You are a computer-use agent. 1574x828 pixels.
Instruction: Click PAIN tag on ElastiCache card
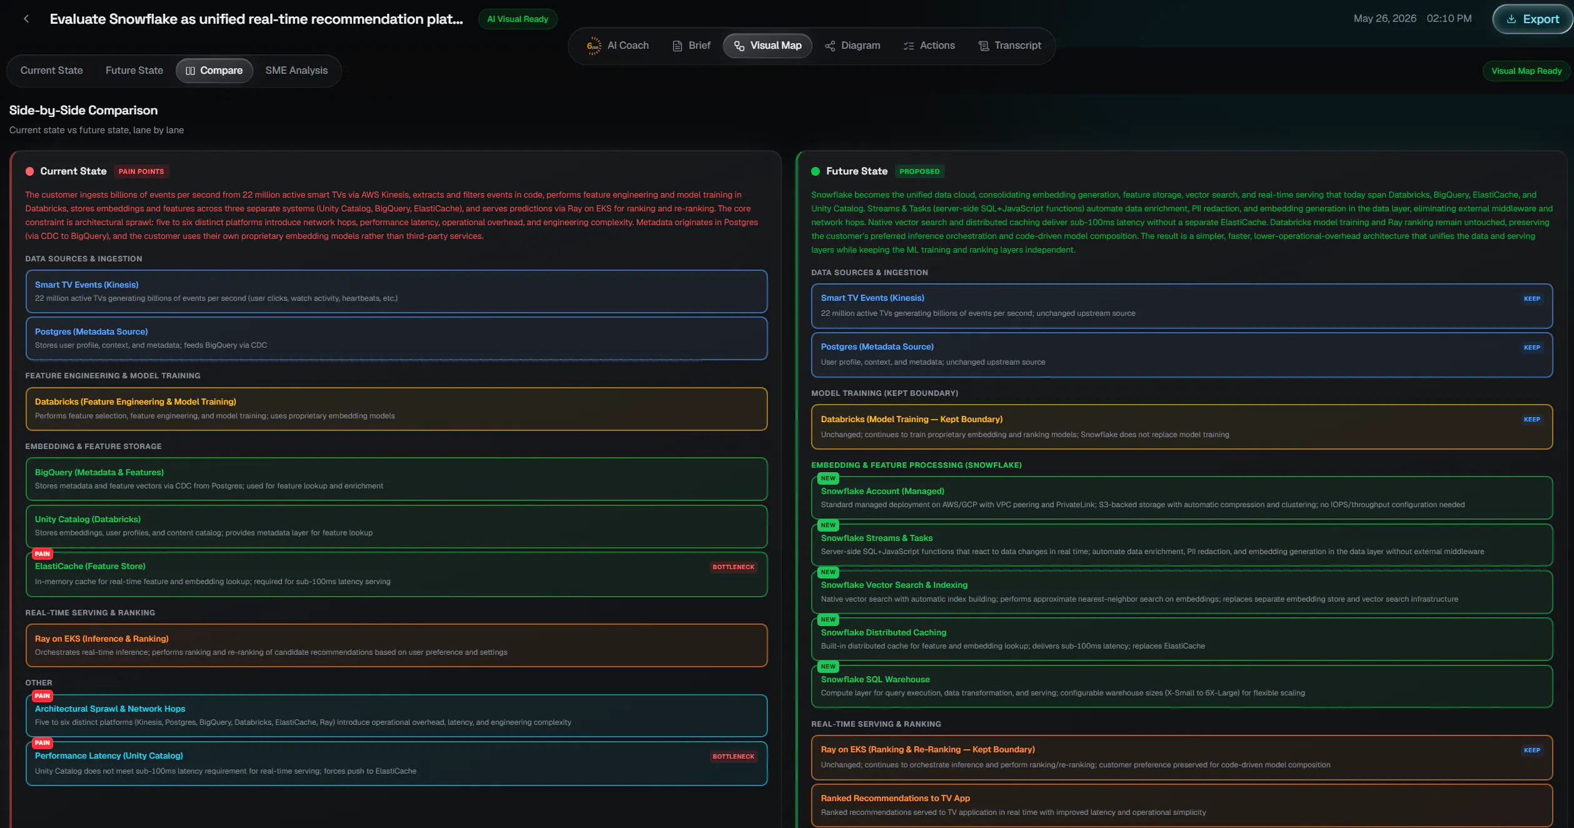point(42,554)
